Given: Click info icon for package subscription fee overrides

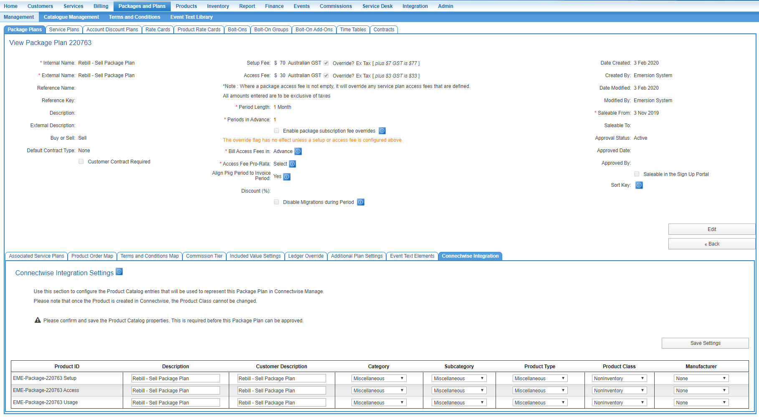Looking at the screenshot, I should coord(382,131).
